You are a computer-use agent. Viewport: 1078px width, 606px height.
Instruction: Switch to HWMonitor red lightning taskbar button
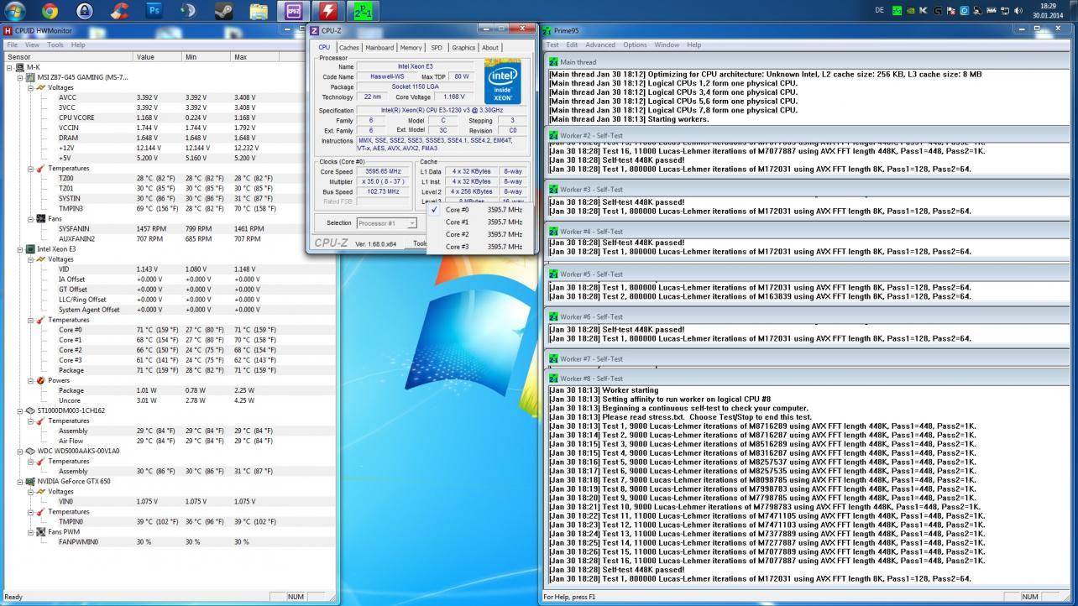pyautogui.click(x=327, y=11)
